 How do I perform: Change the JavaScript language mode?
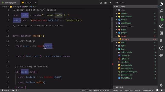tap(128, 90)
